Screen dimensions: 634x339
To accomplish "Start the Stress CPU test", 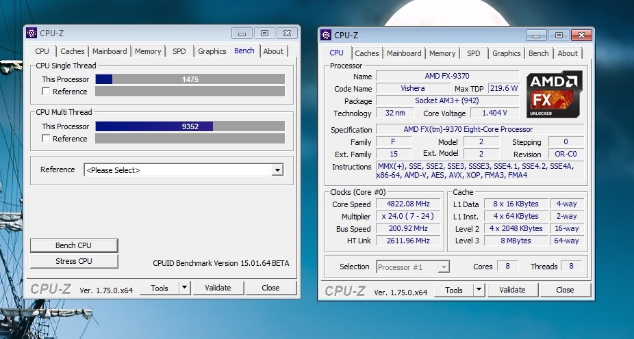I will click(73, 261).
